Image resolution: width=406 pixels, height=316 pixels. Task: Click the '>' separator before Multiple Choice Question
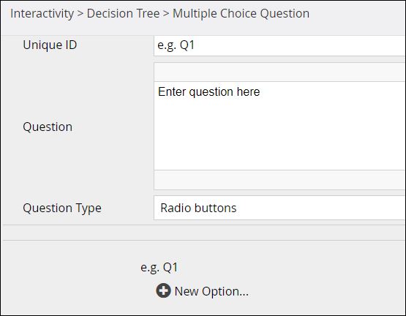[166, 14]
